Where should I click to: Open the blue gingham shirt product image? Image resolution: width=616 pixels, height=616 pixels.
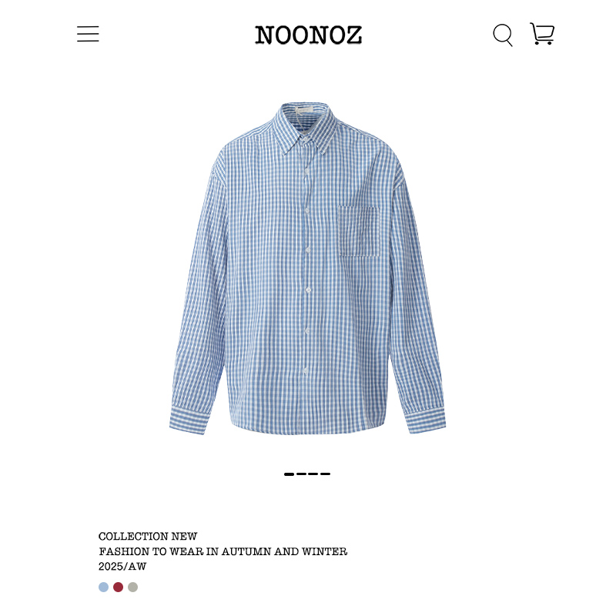point(307,269)
